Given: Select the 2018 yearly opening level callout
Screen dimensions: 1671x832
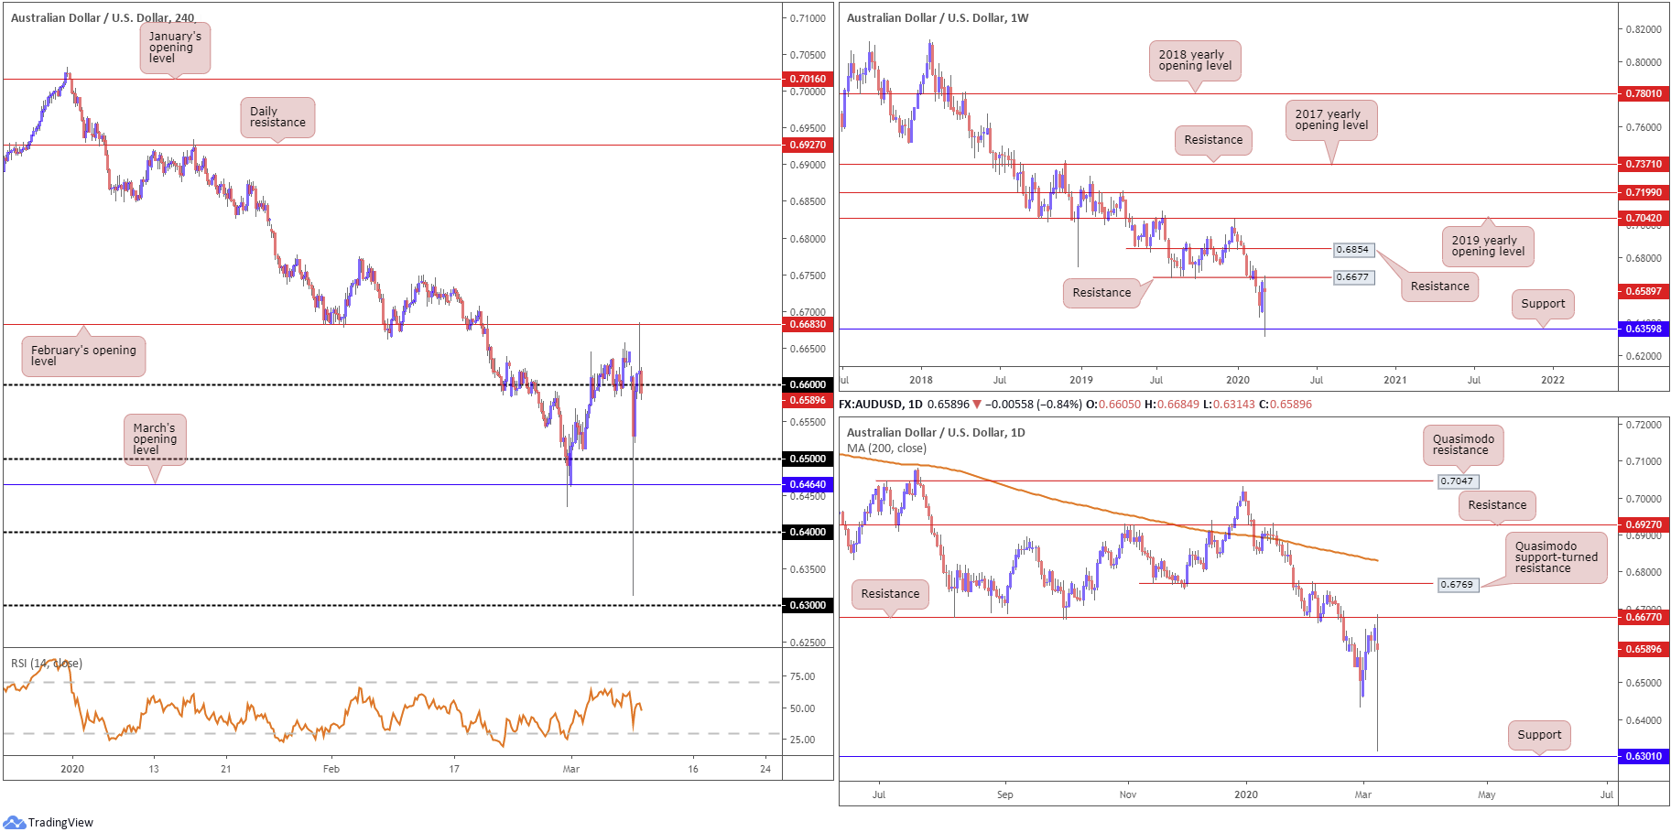Looking at the screenshot, I should coord(1195,60).
